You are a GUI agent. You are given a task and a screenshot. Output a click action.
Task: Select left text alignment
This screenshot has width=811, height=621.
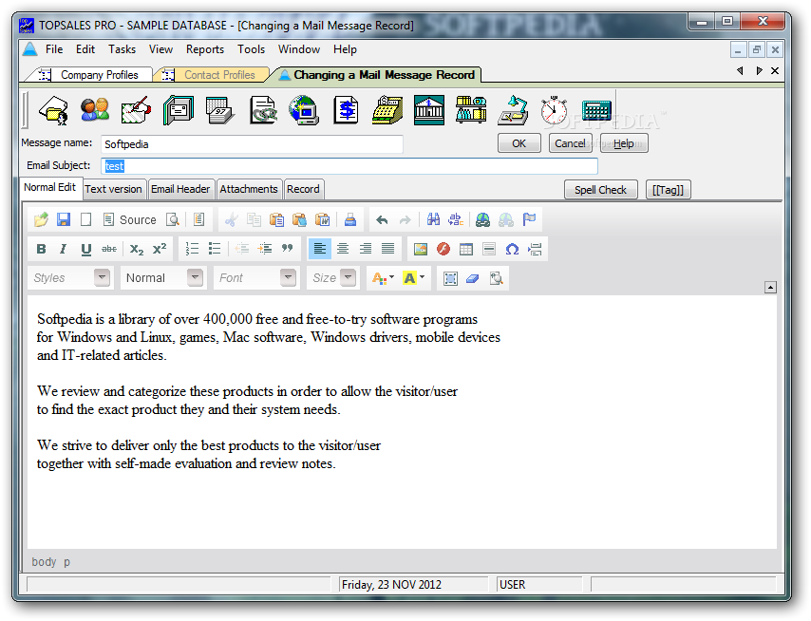point(320,249)
